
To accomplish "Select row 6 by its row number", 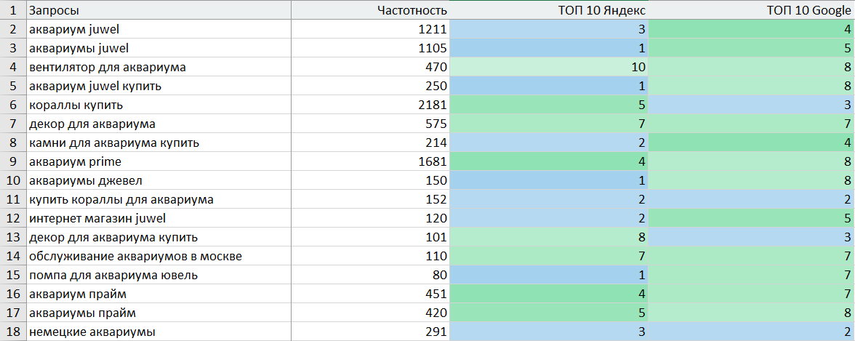I will pyautogui.click(x=13, y=105).
